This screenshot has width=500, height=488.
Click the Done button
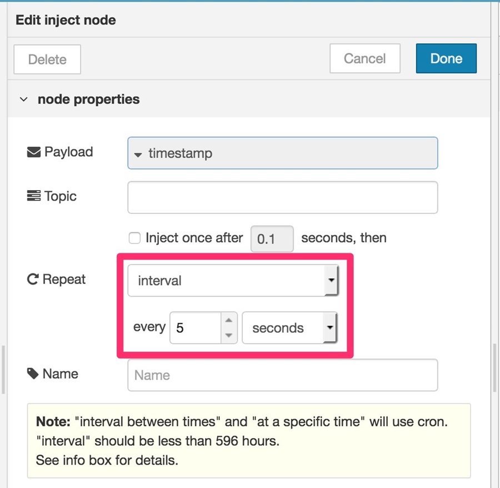click(x=446, y=58)
